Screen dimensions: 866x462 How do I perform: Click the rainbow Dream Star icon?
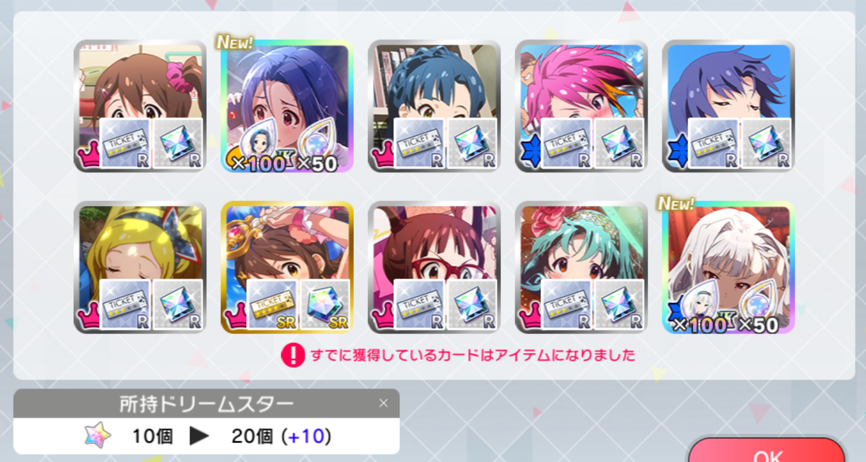click(98, 436)
